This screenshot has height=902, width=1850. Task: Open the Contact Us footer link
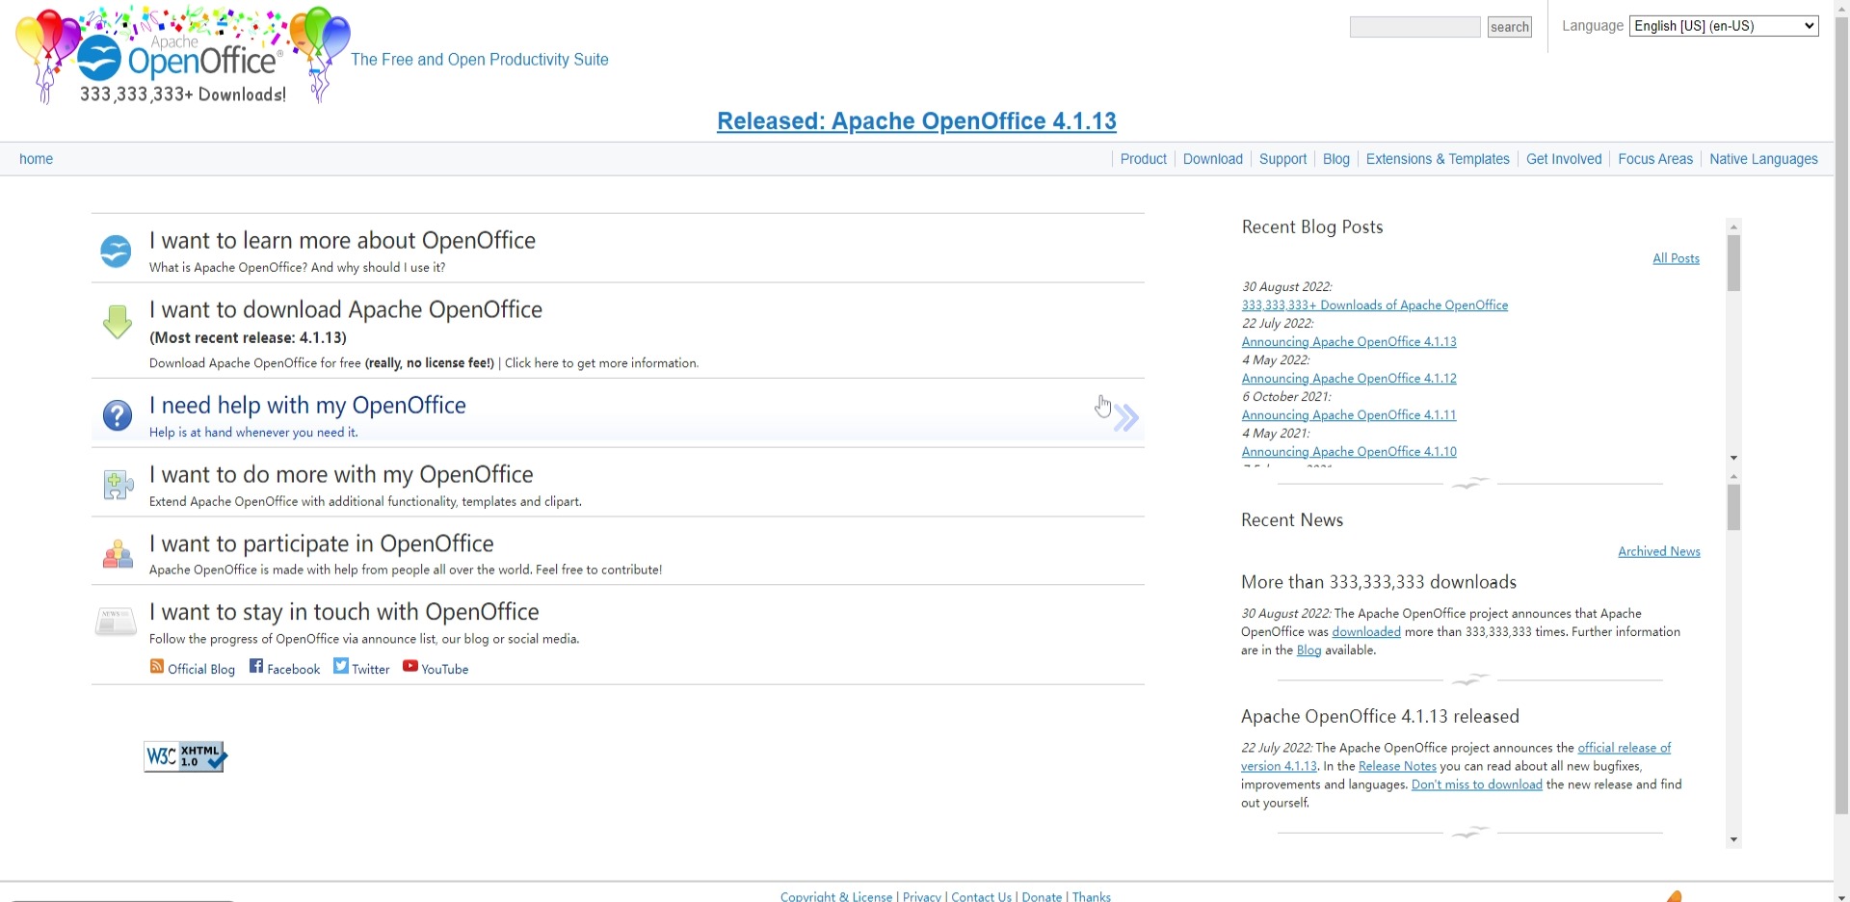[x=981, y=896]
